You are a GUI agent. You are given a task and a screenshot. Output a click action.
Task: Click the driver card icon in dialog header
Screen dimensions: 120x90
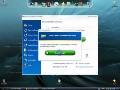coord(43,36)
